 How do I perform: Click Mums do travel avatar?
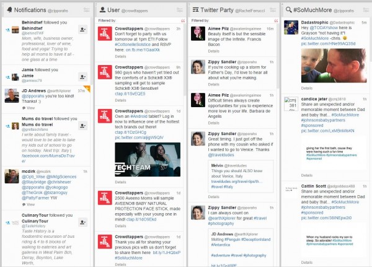(x=15, y=126)
